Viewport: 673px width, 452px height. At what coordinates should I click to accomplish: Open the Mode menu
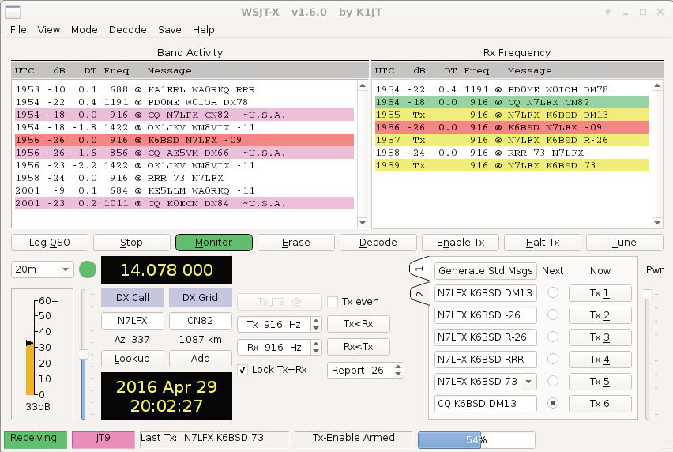84,29
